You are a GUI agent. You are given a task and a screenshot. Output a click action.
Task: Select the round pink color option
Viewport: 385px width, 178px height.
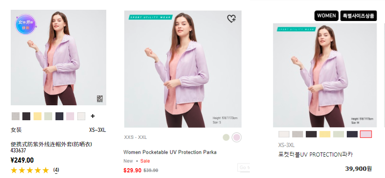[237, 137]
